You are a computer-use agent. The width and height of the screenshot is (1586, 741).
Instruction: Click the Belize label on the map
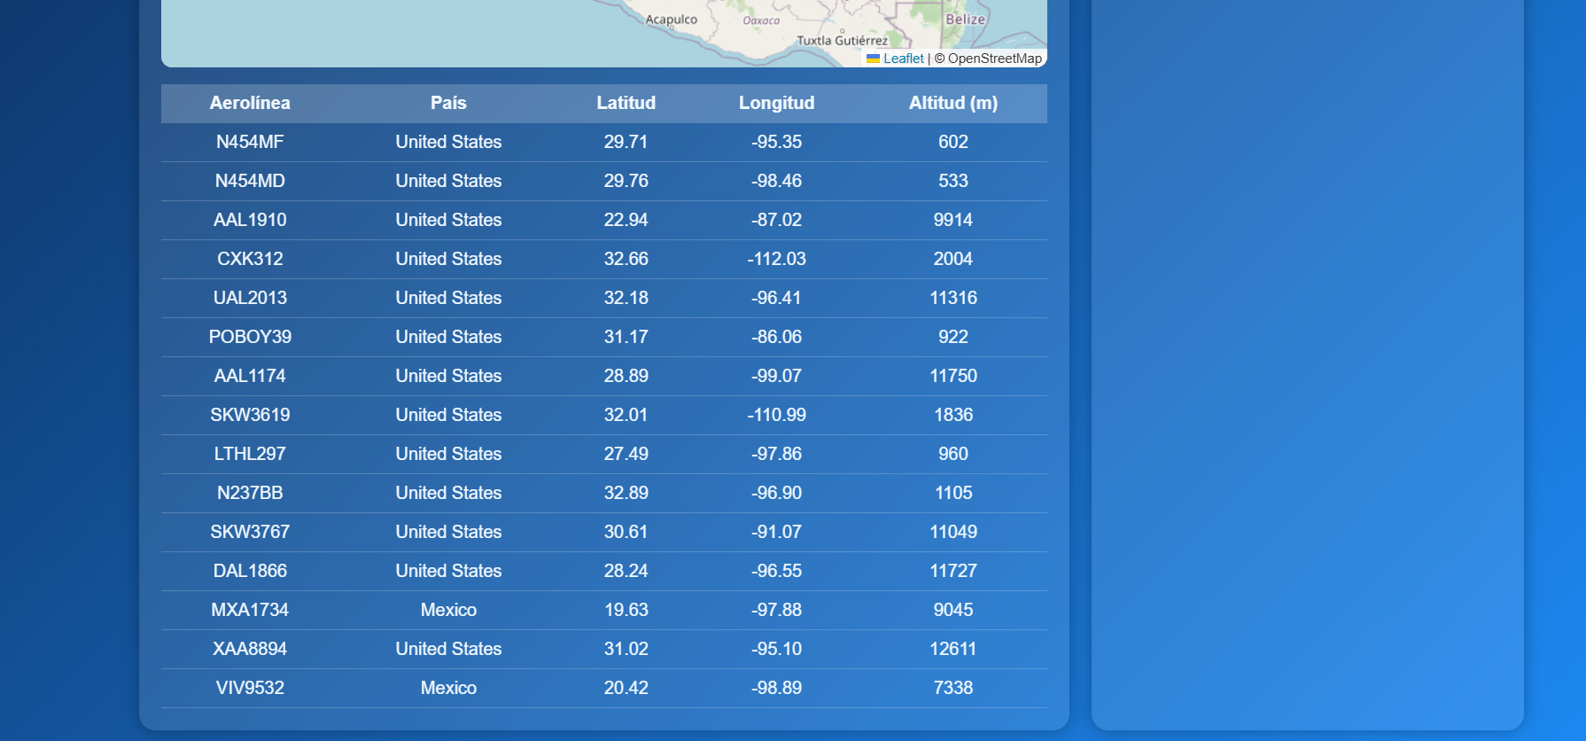[966, 19]
